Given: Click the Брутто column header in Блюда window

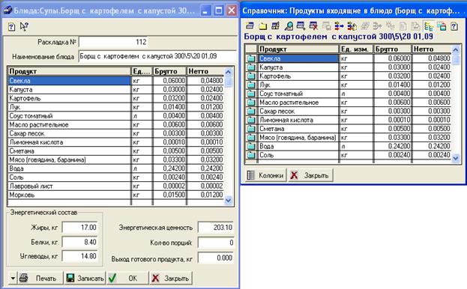Looking at the screenshot, I should 169,71.
